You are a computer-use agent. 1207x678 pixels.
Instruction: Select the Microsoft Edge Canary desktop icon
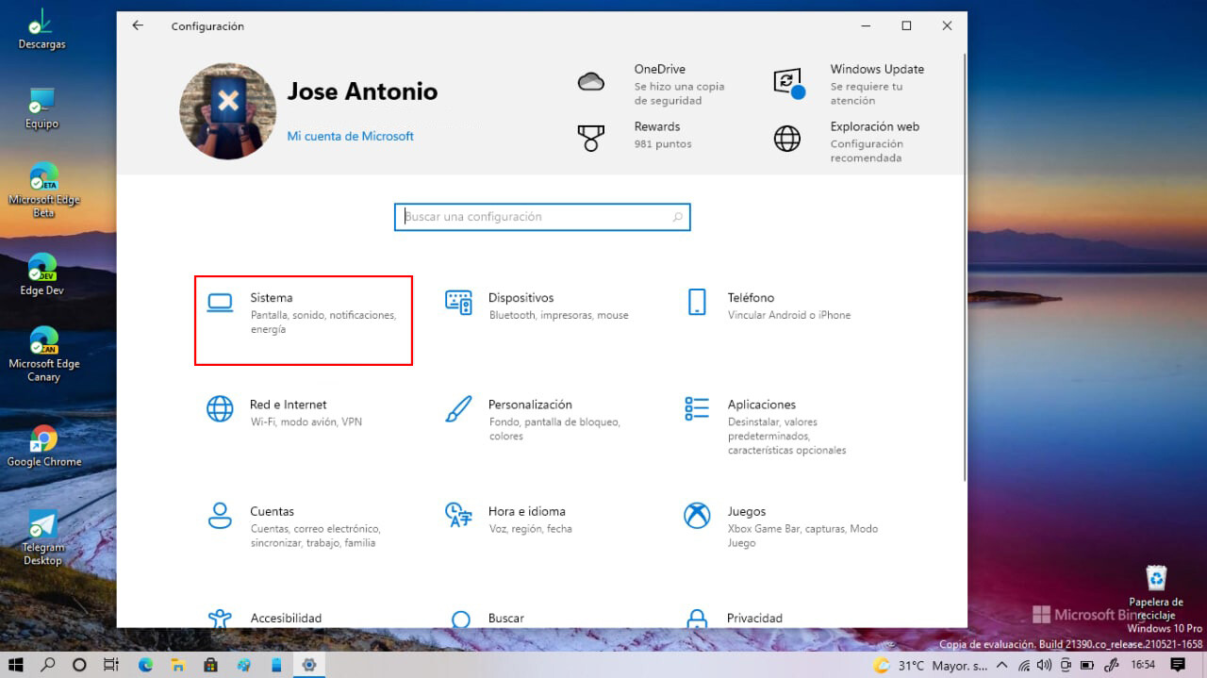(x=43, y=354)
